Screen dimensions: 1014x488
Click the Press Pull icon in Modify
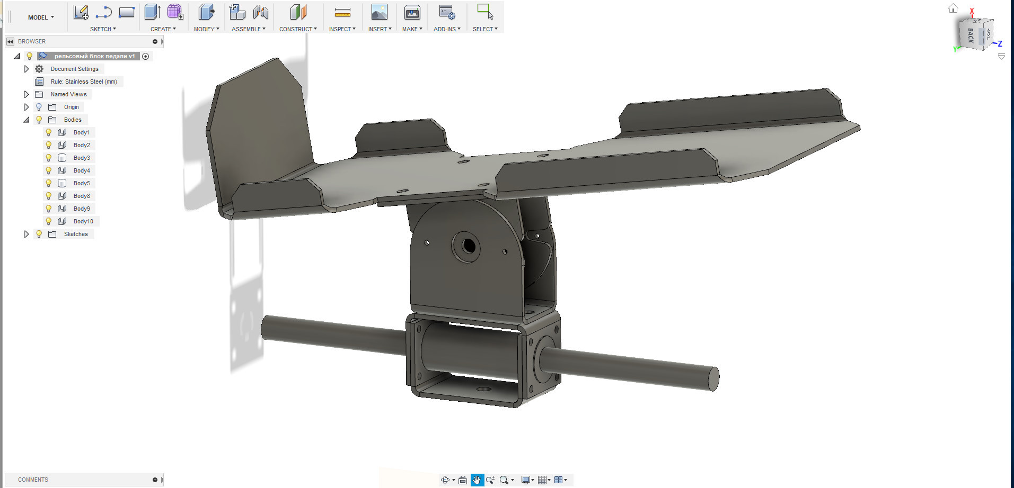pyautogui.click(x=206, y=12)
